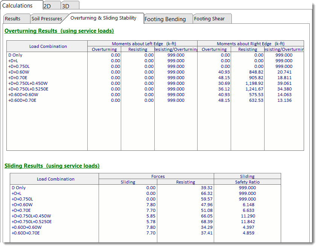Go to the Footing Shear tab
This screenshot has width=318, height=248.
tap(209, 19)
